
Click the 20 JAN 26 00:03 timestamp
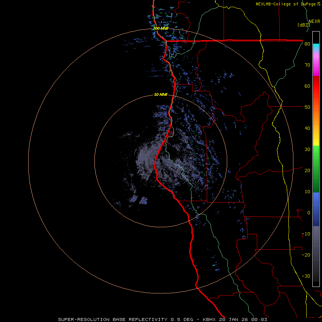click(243, 319)
